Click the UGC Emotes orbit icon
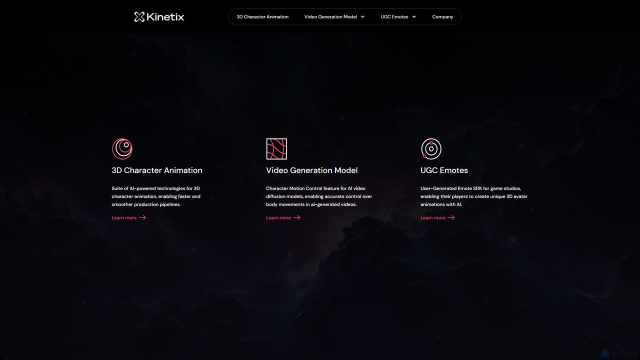The height and width of the screenshot is (360, 640). click(x=431, y=148)
